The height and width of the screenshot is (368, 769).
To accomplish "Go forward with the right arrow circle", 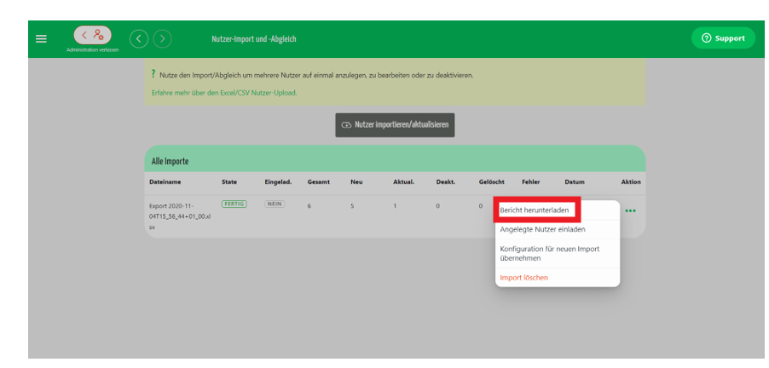I will tap(162, 38).
